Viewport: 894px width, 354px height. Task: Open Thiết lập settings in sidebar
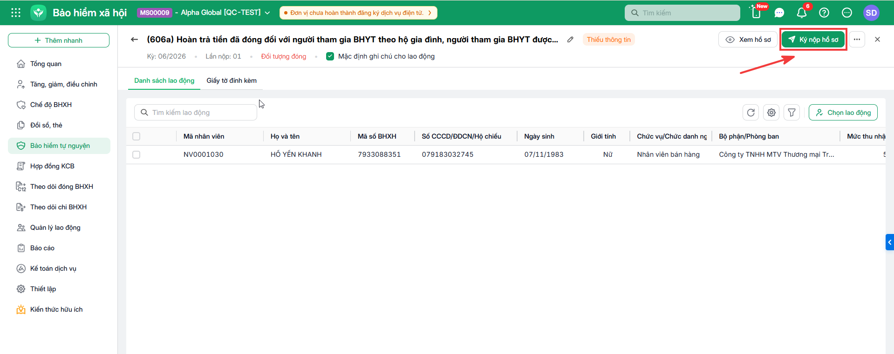click(x=59, y=289)
